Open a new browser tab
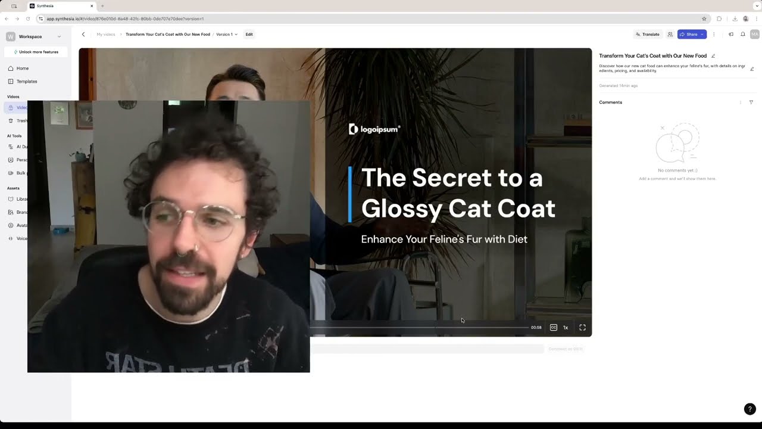Image resolution: width=762 pixels, height=429 pixels. 102,6
